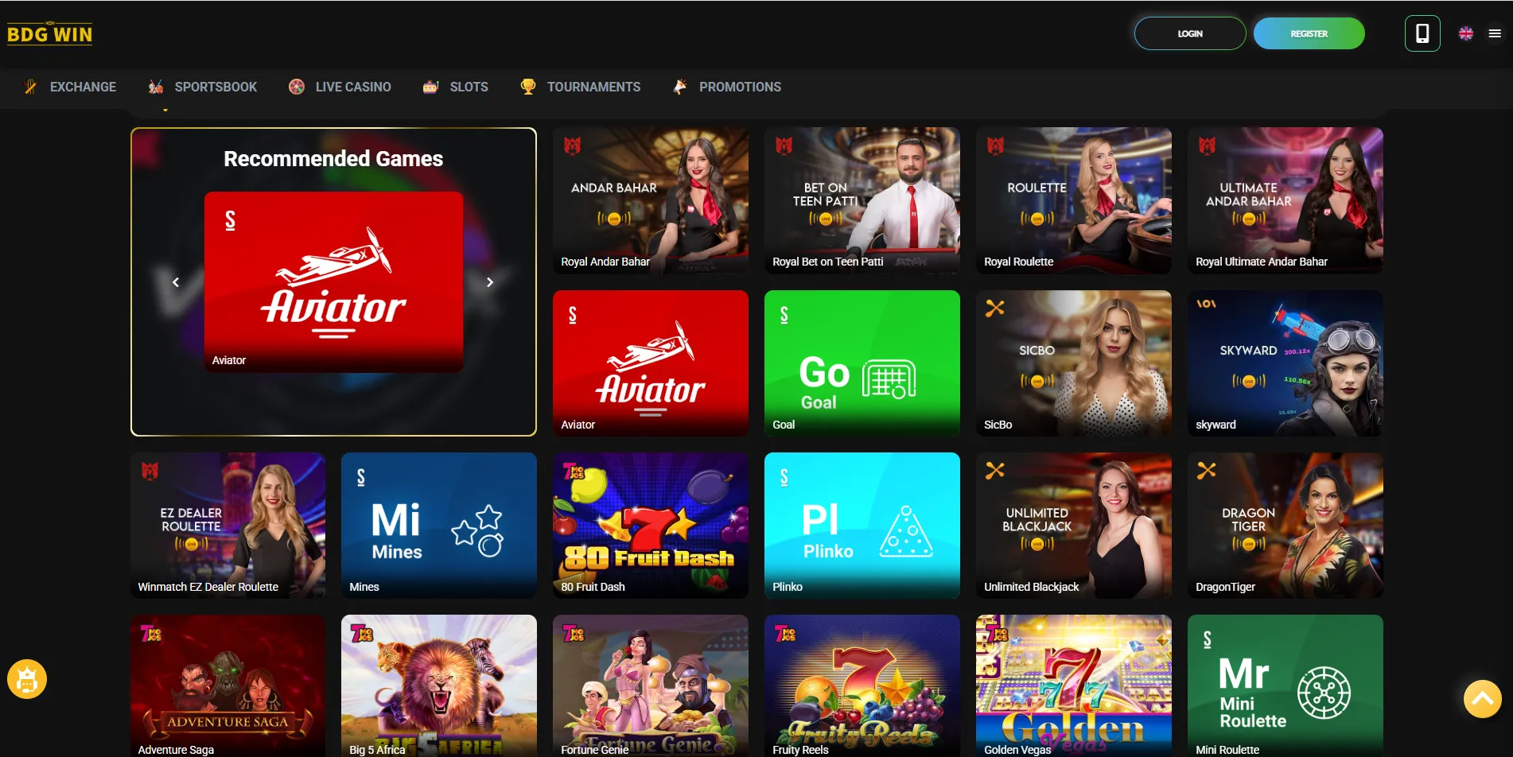This screenshot has width=1513, height=757.
Task: Click the Exchange cricket bat icon
Action: (30, 87)
